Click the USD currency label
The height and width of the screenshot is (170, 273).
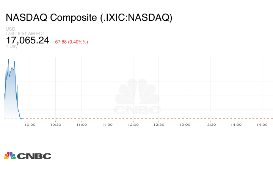[10, 29]
